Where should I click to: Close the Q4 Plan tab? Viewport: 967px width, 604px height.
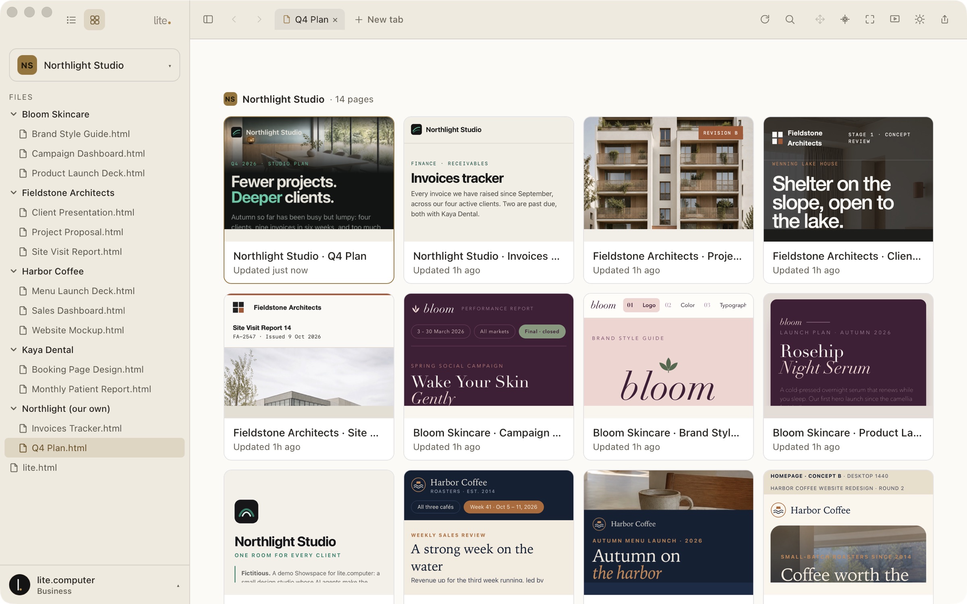tap(335, 20)
